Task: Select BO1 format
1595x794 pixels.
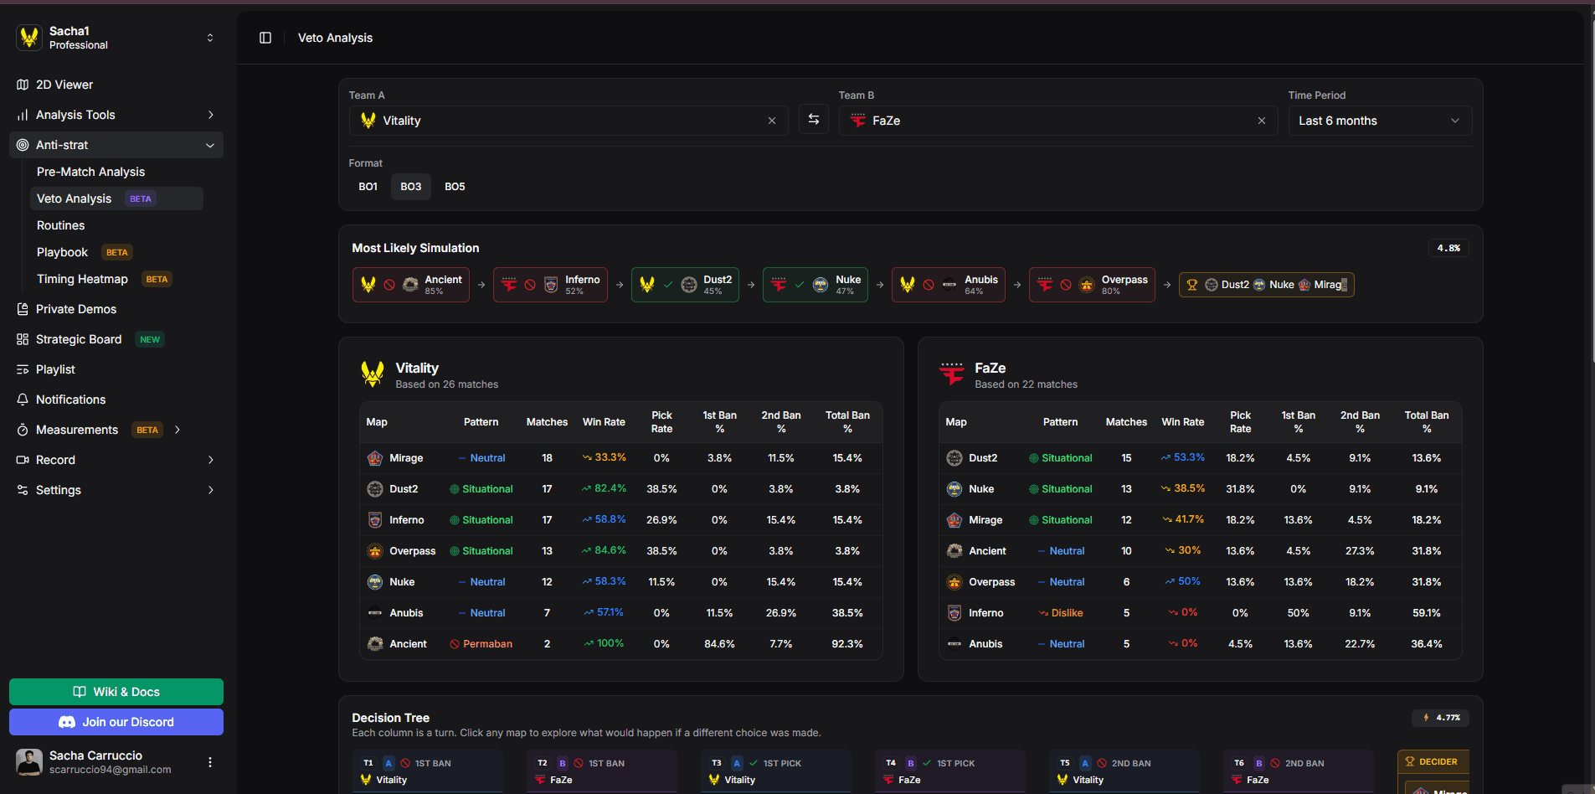Action: tap(368, 187)
